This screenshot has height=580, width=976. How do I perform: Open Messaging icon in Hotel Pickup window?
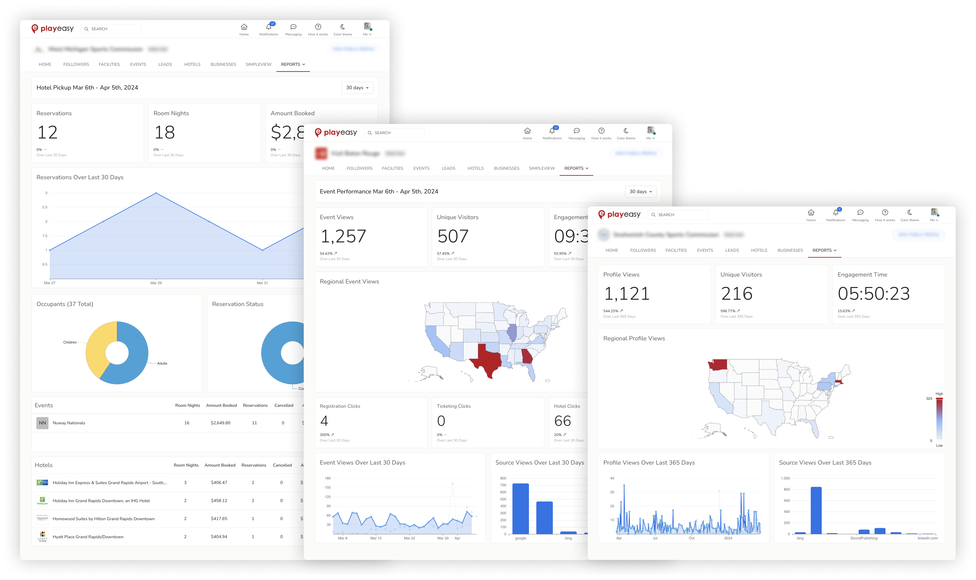coord(293,27)
